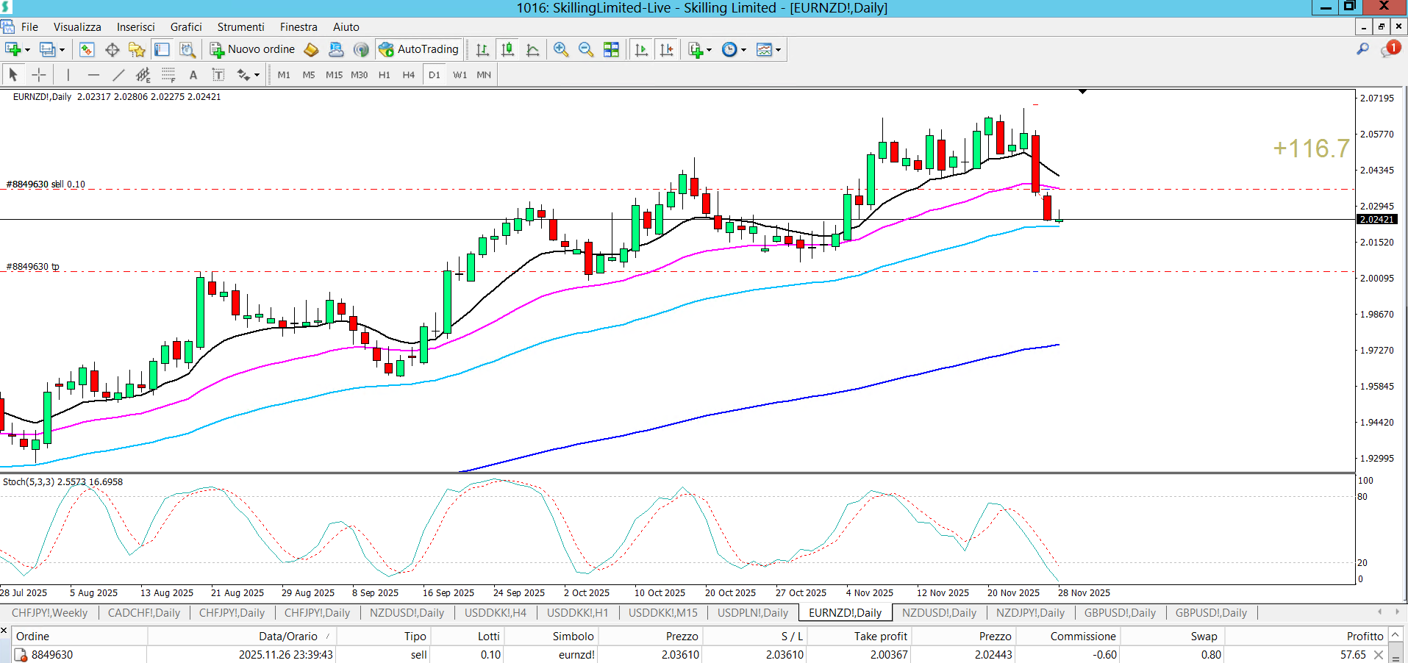Expand the indicators list dropdown arrow
1408x663 pixels.
coord(709,50)
